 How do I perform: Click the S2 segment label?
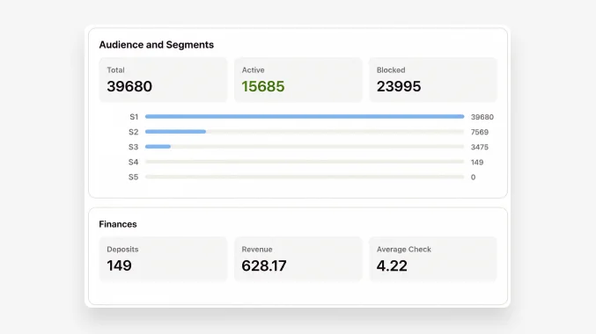(x=134, y=132)
